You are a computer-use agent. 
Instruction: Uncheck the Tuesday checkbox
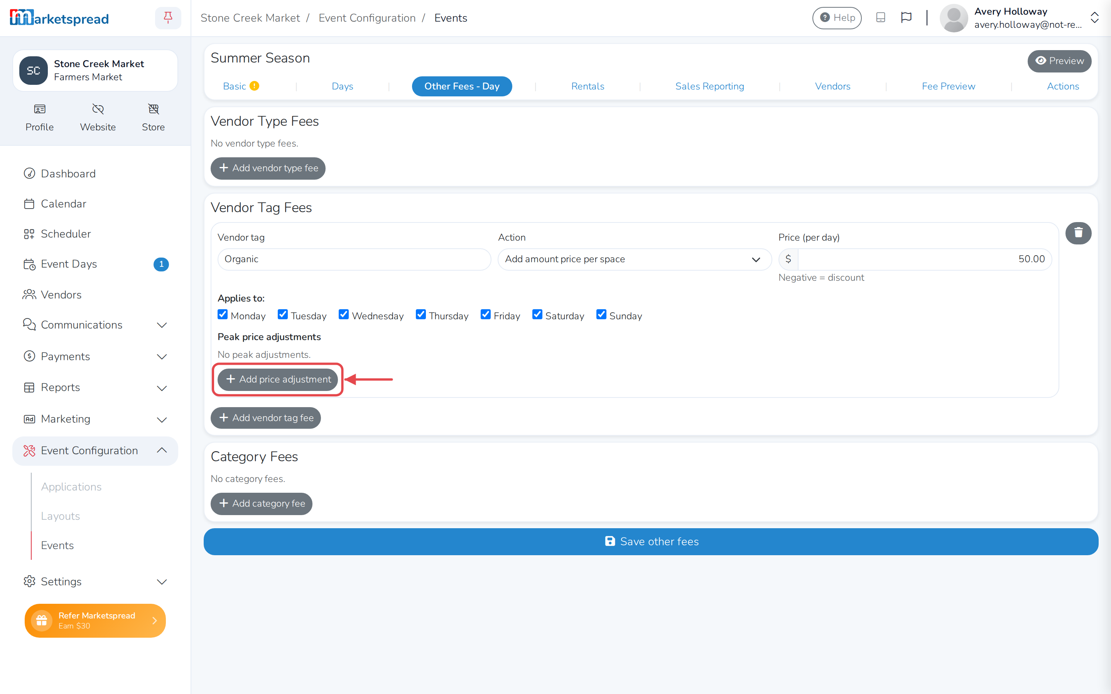click(283, 314)
